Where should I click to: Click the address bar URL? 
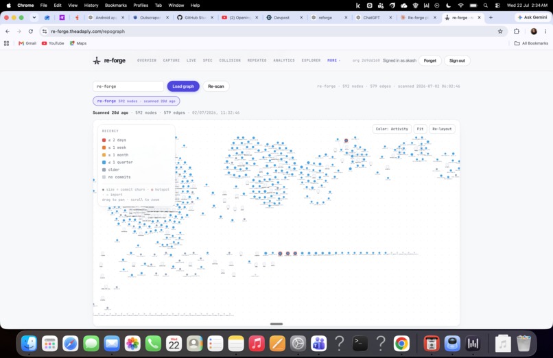coord(88,32)
